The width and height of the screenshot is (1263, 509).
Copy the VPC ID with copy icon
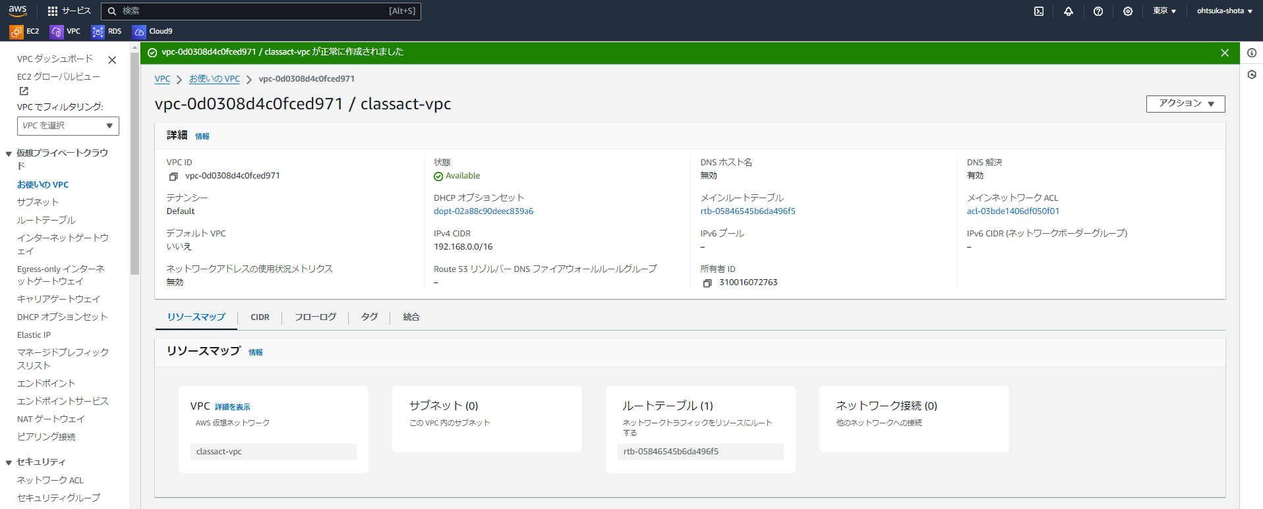[173, 176]
